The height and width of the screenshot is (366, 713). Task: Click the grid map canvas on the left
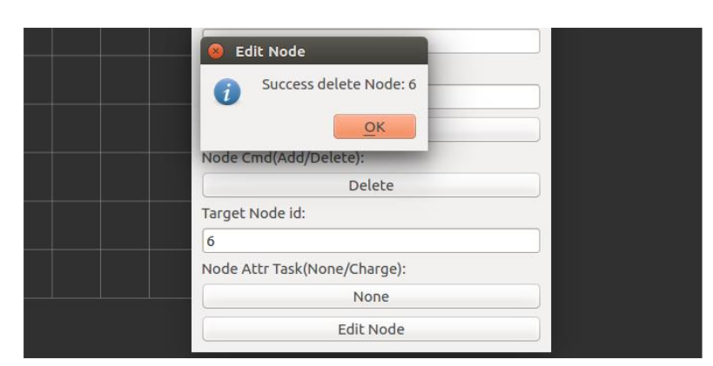click(104, 174)
